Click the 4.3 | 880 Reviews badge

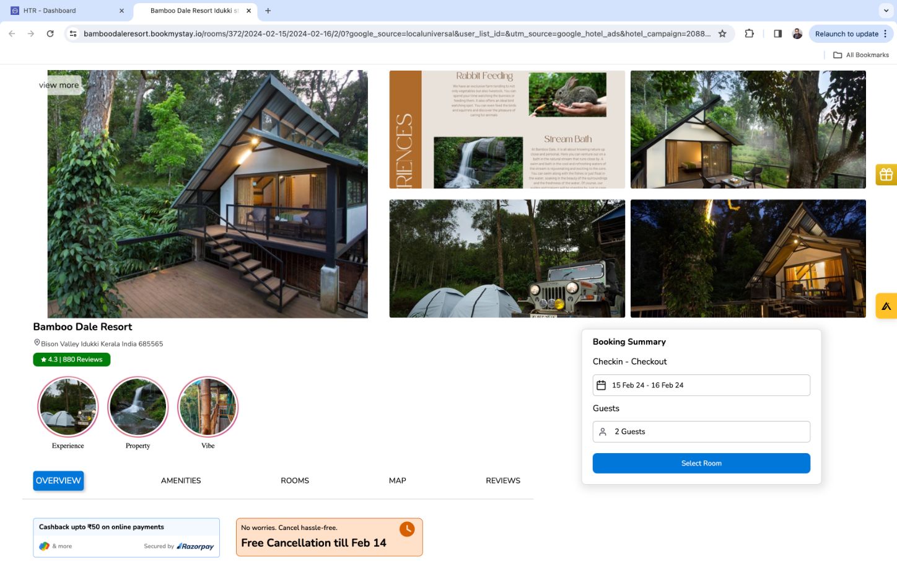pyautogui.click(x=72, y=360)
